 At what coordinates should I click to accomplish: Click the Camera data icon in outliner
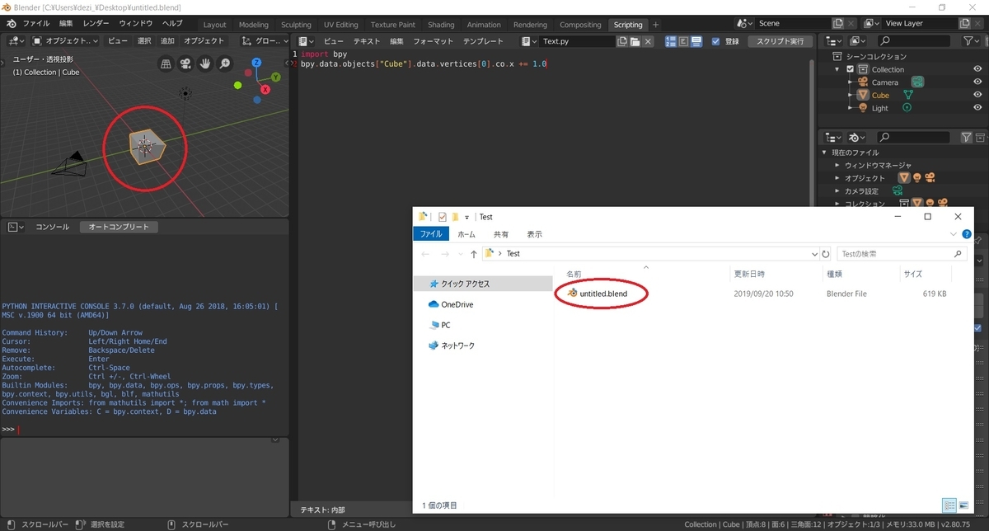pos(917,82)
